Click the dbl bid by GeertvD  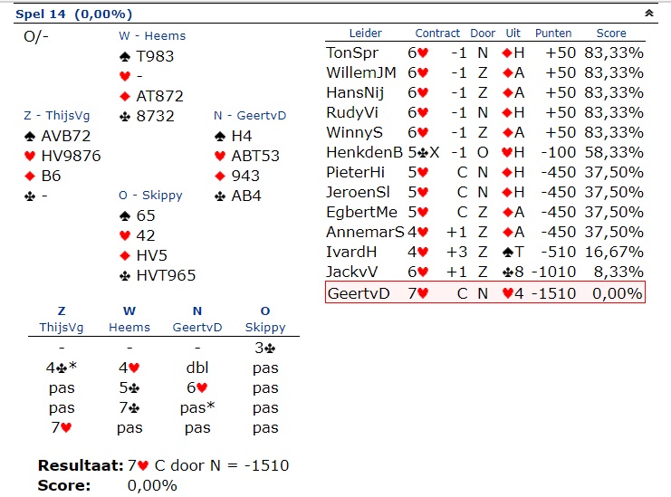197,368
